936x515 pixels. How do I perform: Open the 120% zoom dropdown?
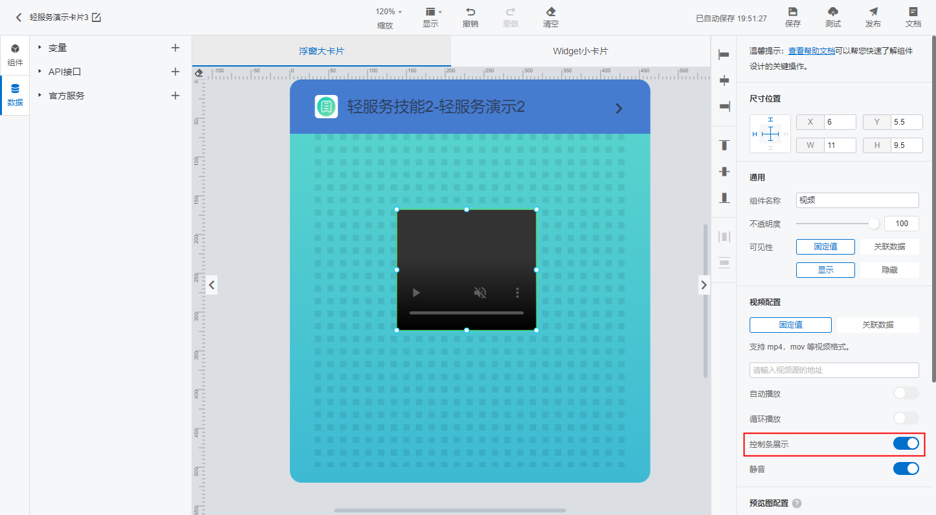click(388, 12)
